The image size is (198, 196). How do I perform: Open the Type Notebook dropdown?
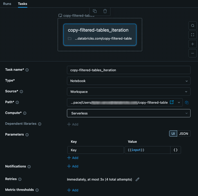(x=129, y=81)
